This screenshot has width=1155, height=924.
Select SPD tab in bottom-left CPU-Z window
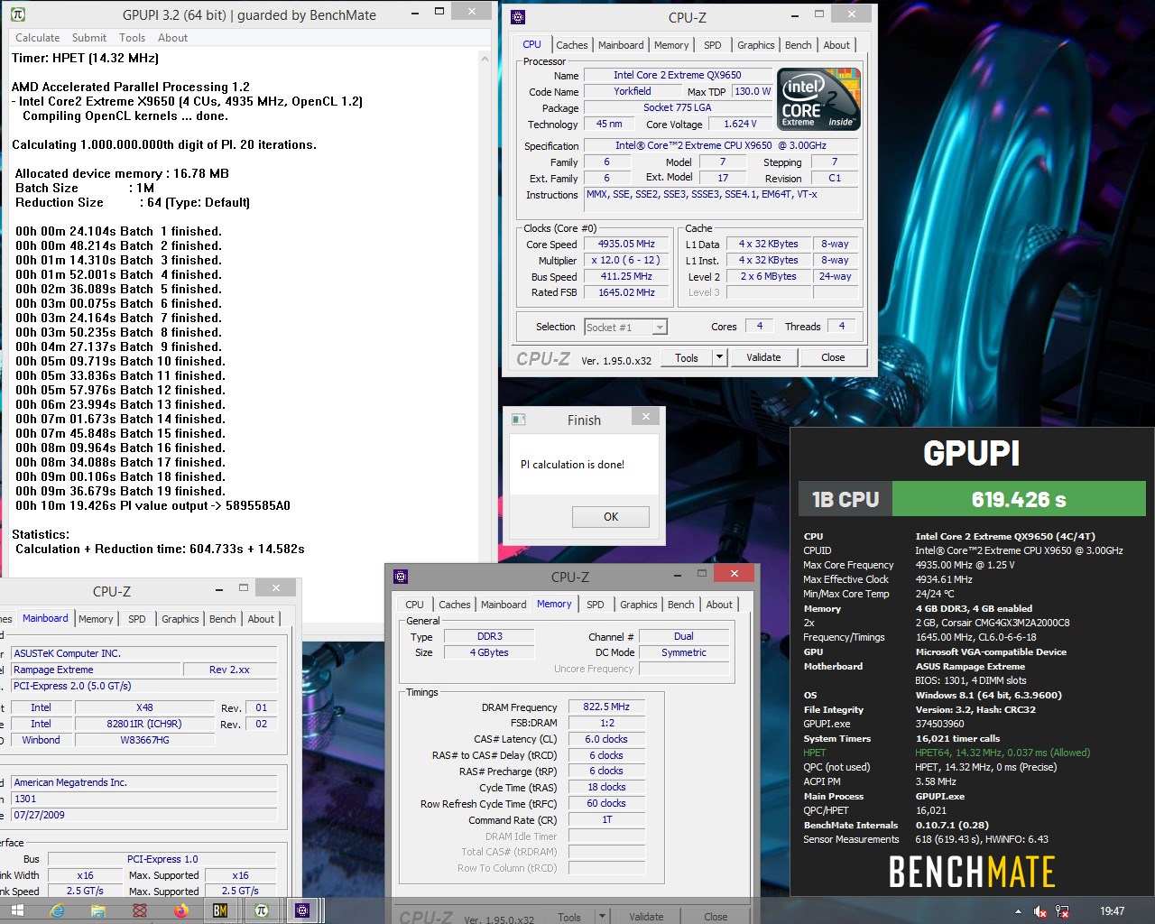click(x=137, y=619)
